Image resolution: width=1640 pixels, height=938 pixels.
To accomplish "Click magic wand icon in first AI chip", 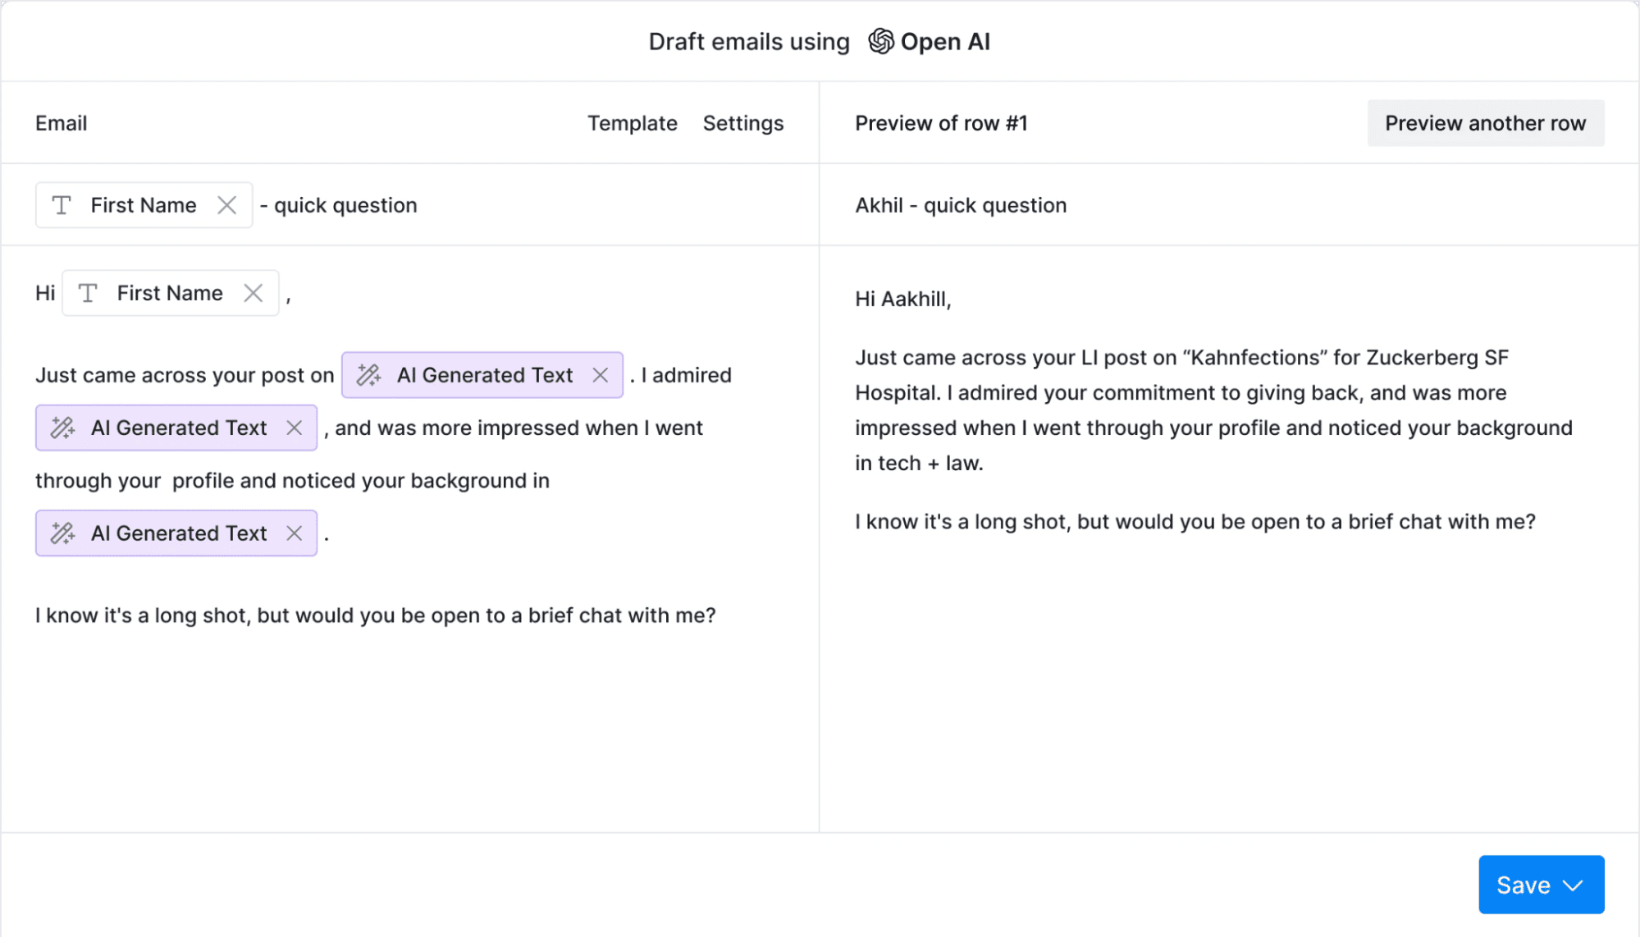I will [369, 375].
